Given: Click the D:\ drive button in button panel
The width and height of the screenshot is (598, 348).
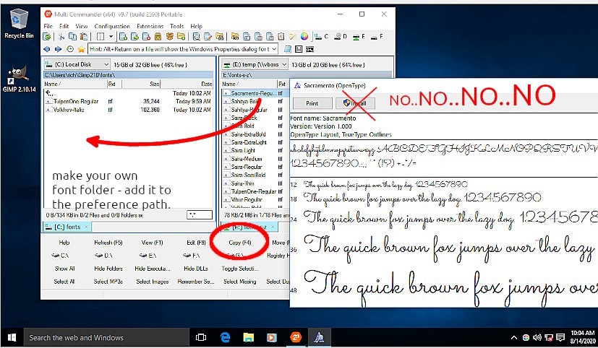Looking at the screenshot, I should pyautogui.click(x=103, y=256).
